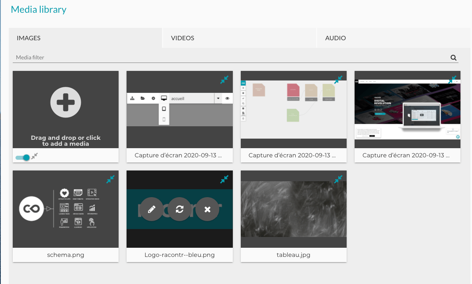Screen dimensions: 472x284
Task: Switch to the AUDIO tab
Action: tap(335, 38)
